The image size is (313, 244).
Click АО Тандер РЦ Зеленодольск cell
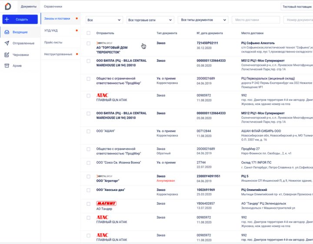click(263, 204)
